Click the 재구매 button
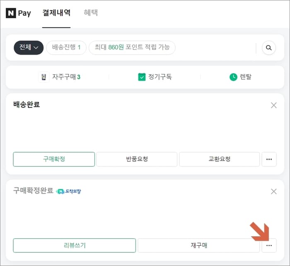The height and width of the screenshot is (266, 290). pyautogui.click(x=199, y=245)
